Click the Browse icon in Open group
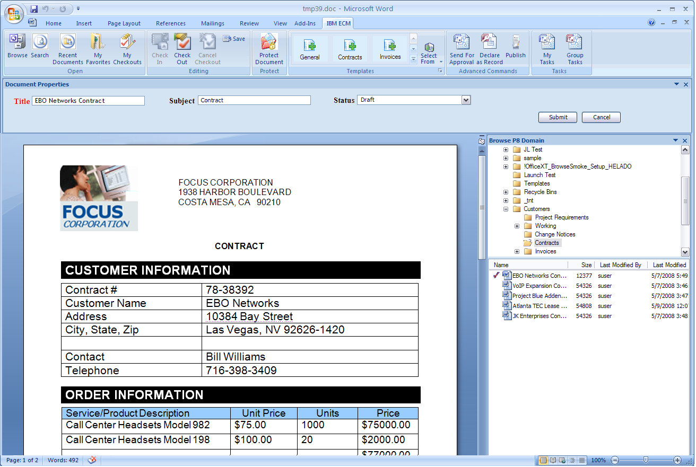 18,46
